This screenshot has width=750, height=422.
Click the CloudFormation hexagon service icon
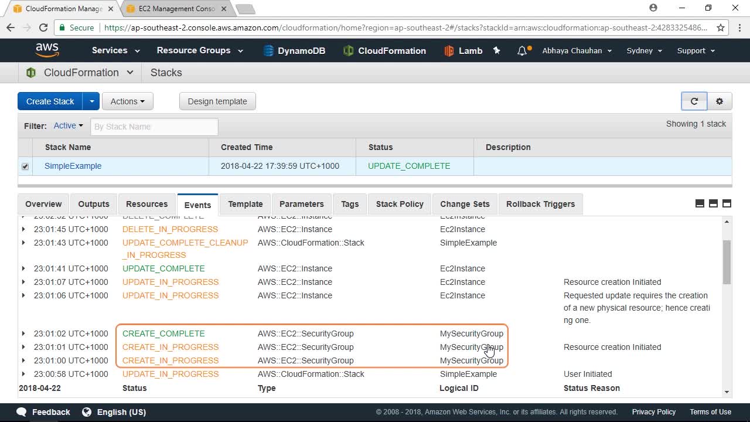pyautogui.click(x=30, y=73)
